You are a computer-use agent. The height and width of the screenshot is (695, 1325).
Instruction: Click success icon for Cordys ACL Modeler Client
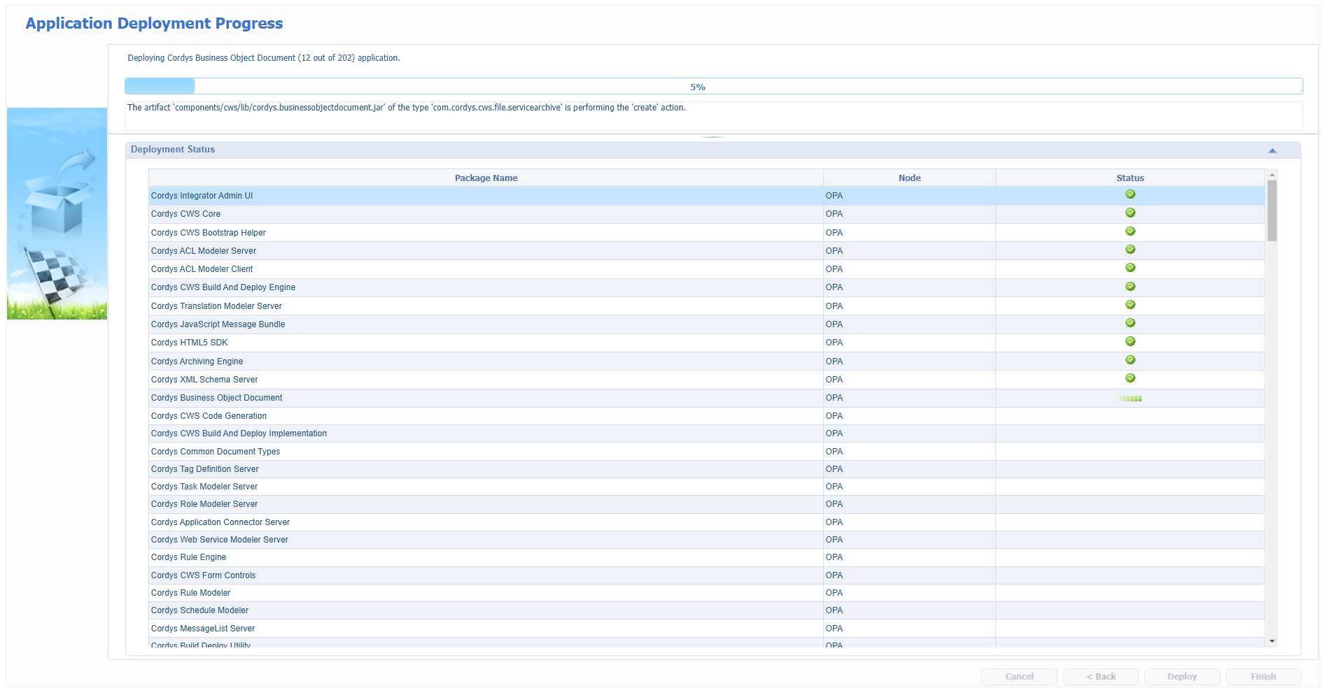pyautogui.click(x=1130, y=268)
